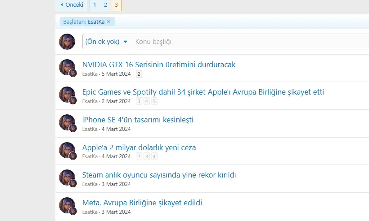Click 3 Mart 2024 date under Steam thread
The width and height of the screenshot is (369, 221).
(x=116, y=184)
